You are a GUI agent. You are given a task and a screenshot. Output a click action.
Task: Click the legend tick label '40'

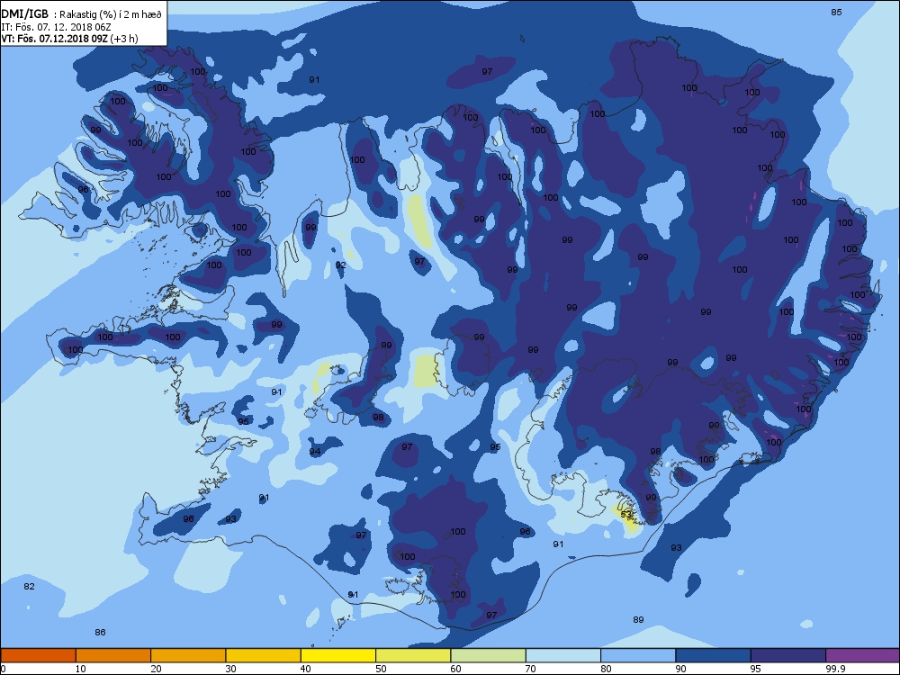[x=306, y=668]
